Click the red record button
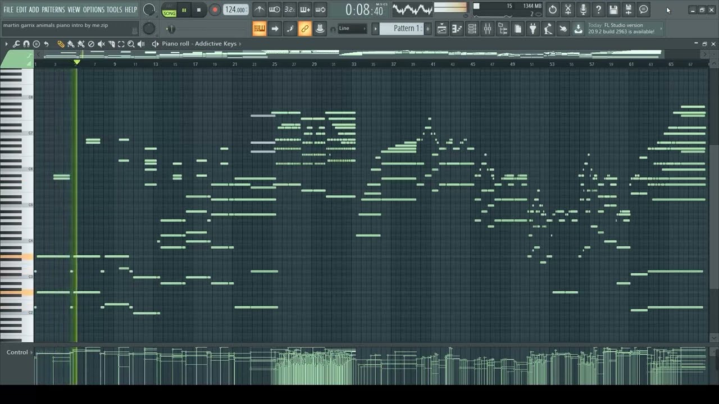This screenshot has height=404, width=719. (215, 10)
